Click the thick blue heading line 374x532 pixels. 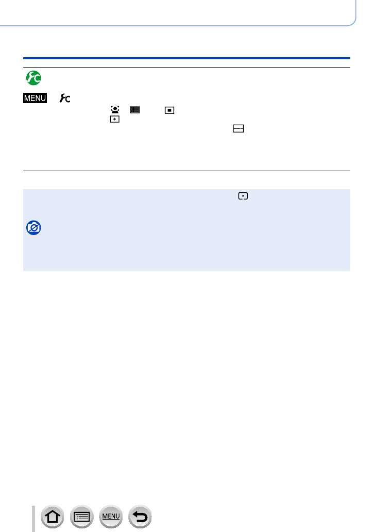[186, 58]
